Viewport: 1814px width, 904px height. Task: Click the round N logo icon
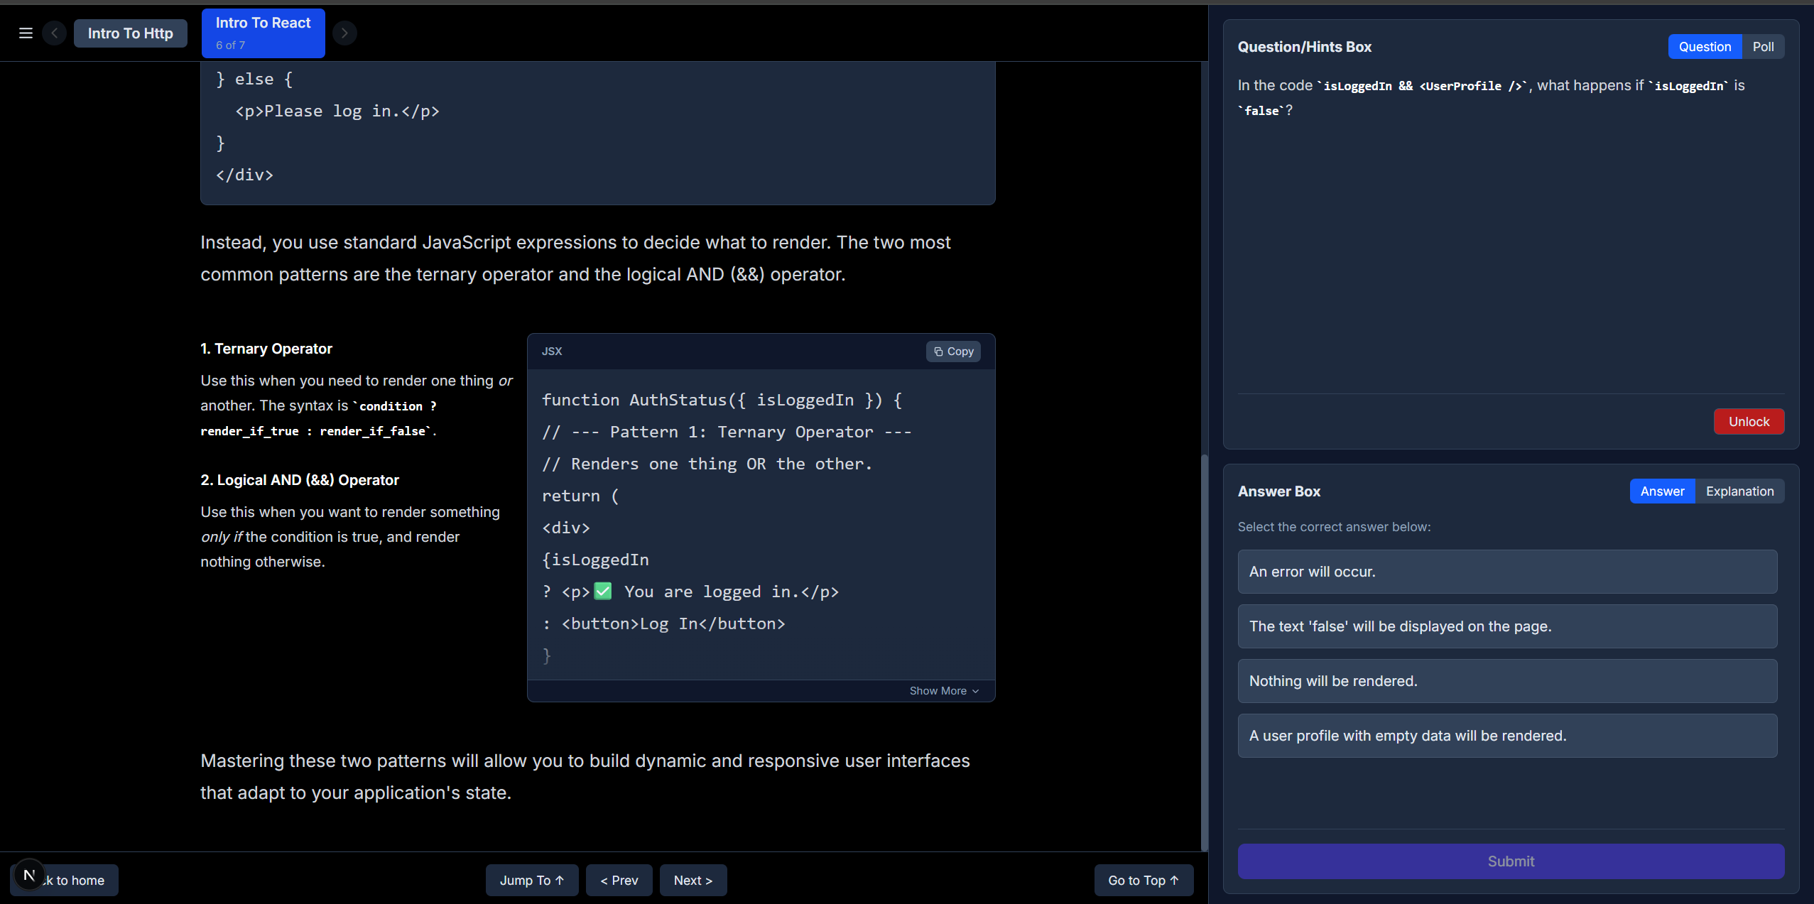pyautogui.click(x=29, y=875)
